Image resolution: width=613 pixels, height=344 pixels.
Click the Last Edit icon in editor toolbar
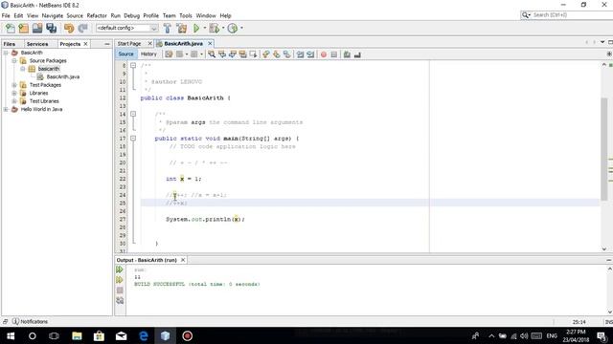click(169, 54)
